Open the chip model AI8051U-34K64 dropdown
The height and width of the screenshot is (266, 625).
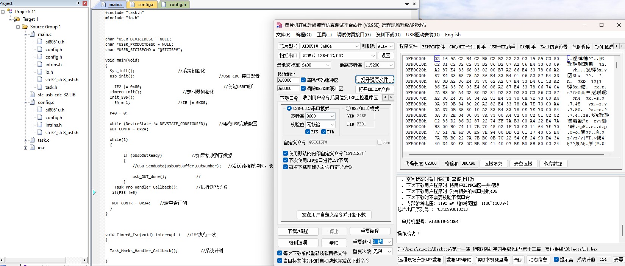(x=356, y=46)
